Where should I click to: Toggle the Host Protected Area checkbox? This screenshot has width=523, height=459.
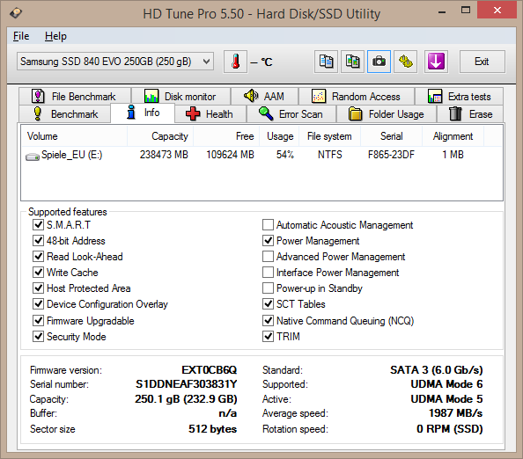point(38,288)
